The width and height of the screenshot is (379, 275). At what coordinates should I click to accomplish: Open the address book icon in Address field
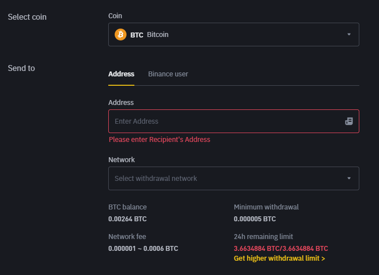click(349, 121)
